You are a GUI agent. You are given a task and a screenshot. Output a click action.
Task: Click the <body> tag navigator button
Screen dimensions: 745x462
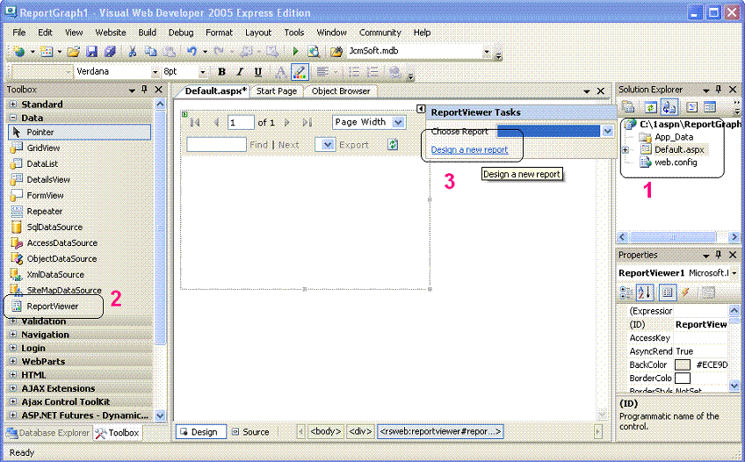325,431
